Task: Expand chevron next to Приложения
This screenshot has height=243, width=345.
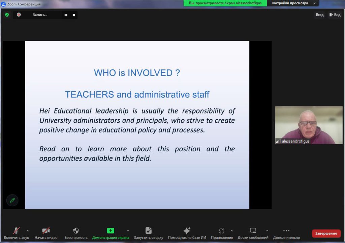Action: point(231,231)
